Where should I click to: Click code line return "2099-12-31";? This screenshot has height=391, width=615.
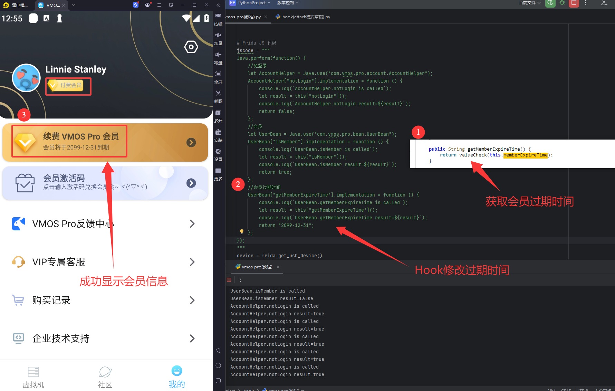tap(287, 225)
